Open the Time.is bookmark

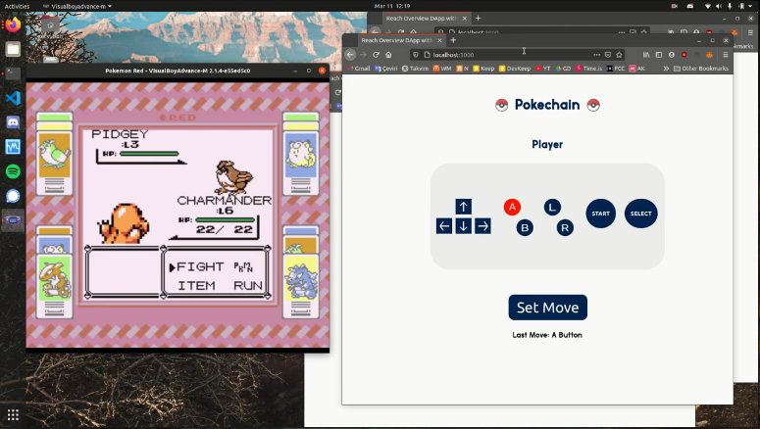(589, 69)
